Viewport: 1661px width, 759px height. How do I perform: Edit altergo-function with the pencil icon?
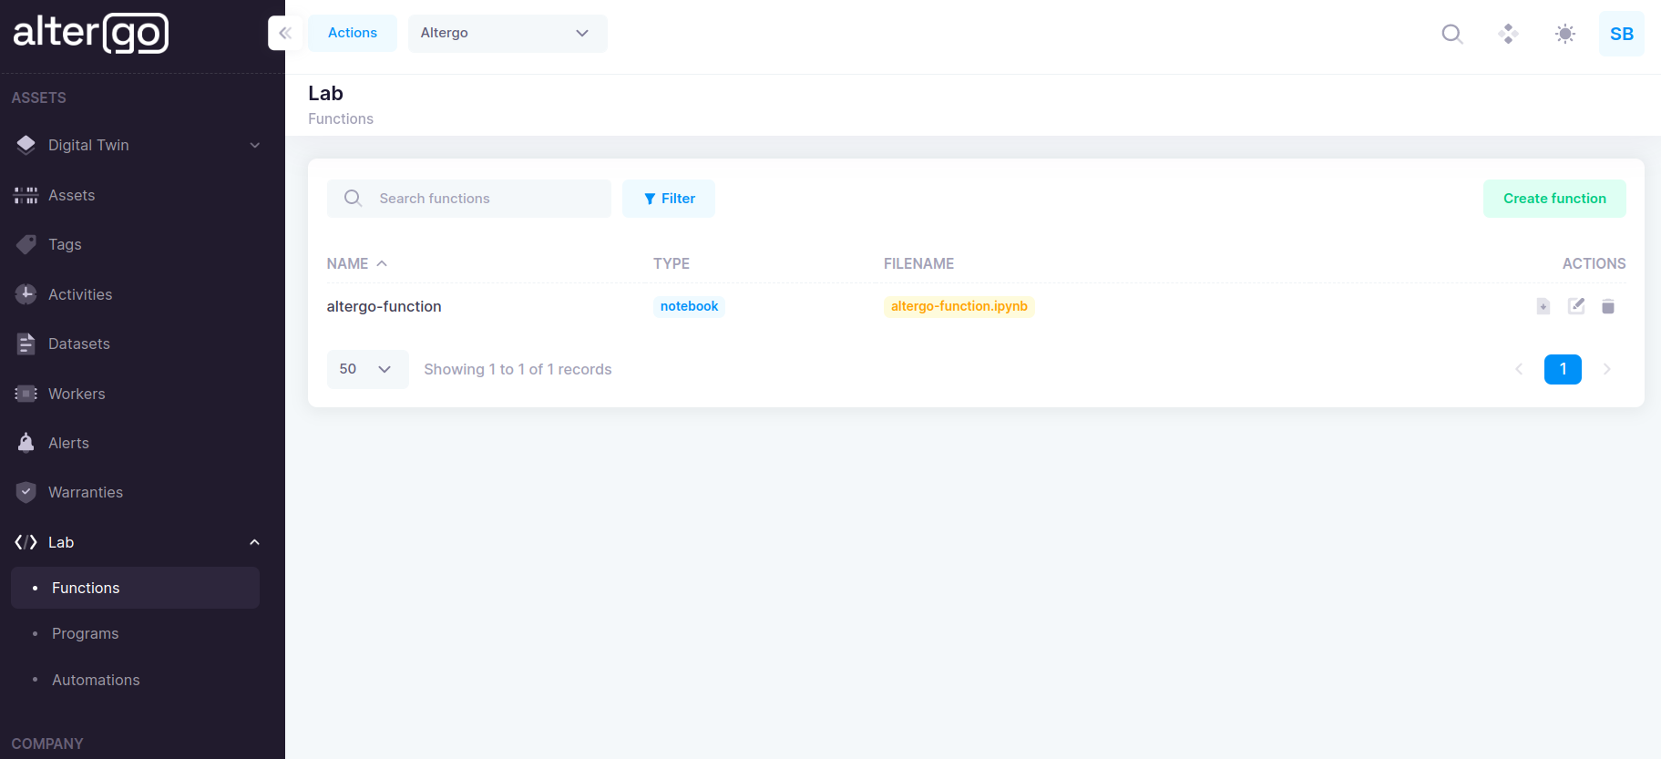pyautogui.click(x=1575, y=306)
